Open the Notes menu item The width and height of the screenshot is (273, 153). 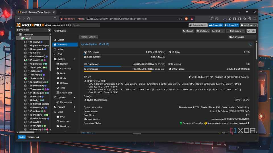point(65,49)
